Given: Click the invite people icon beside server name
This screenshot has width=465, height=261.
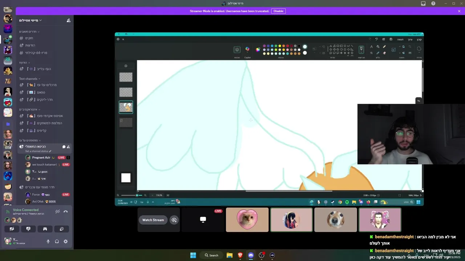Looking at the screenshot, I should click(68, 20).
